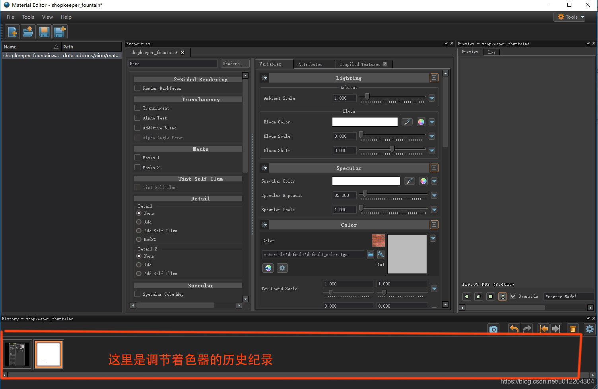
Task: Open the Specular Color wheel picker
Action: 423,181
